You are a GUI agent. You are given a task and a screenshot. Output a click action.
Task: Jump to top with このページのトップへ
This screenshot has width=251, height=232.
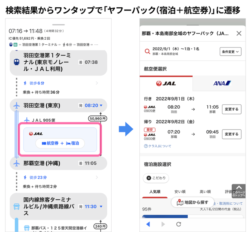[x=238, y=191]
